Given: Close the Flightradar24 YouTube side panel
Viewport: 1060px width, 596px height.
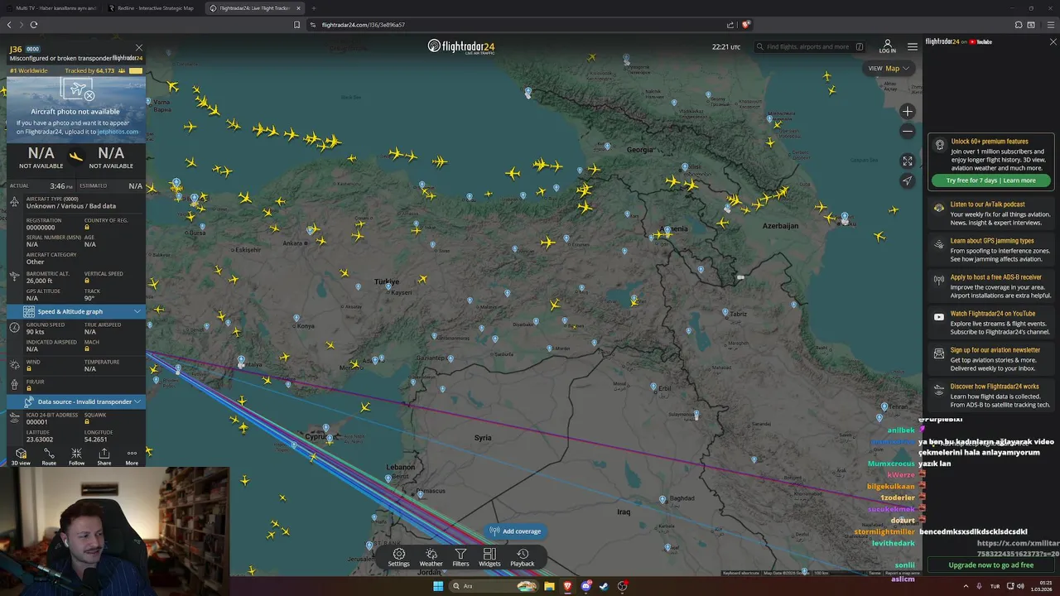Looking at the screenshot, I should 1053,41.
